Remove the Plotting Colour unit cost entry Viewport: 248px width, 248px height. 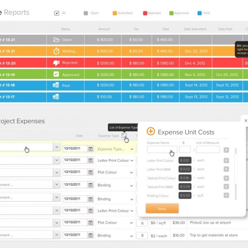click(x=226, y=196)
